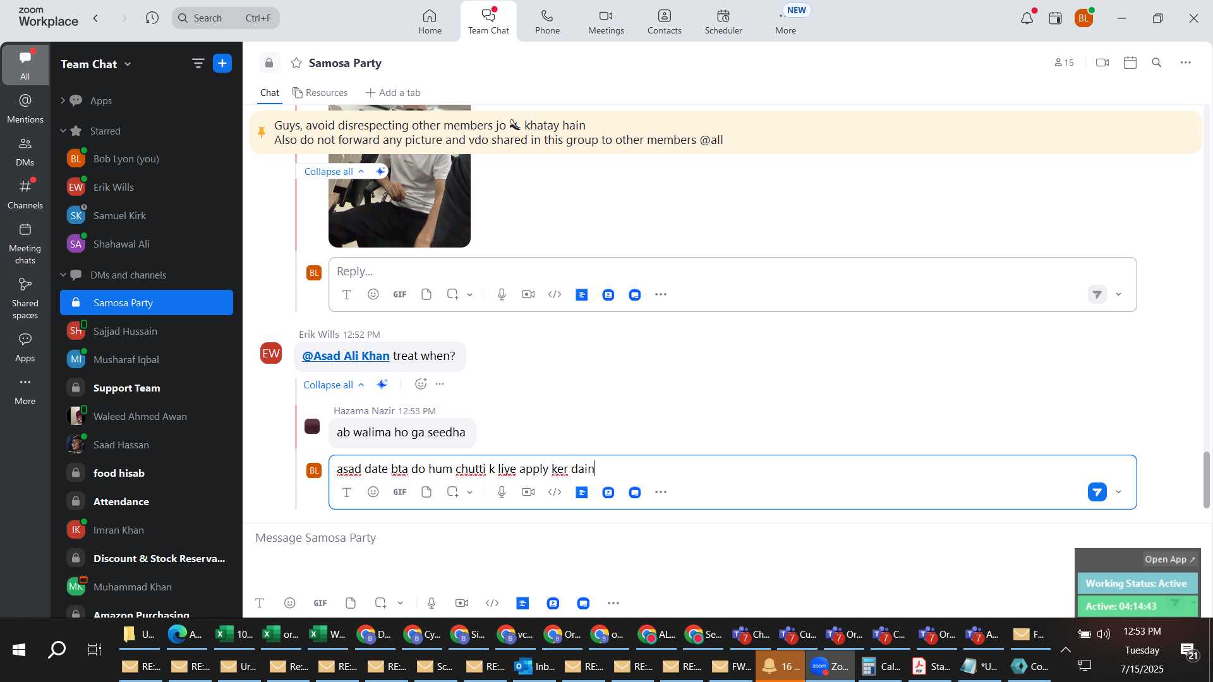View the 15 members list
The width and height of the screenshot is (1213, 682).
point(1065,63)
